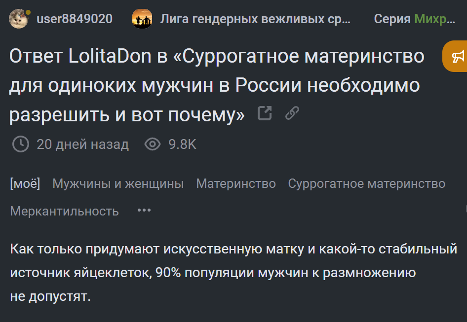This screenshot has width=467, height=322.
Task: Open post in new tab icon
Action: tap(265, 114)
